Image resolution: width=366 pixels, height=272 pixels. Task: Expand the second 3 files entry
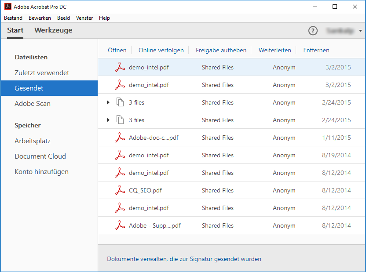[107, 120]
